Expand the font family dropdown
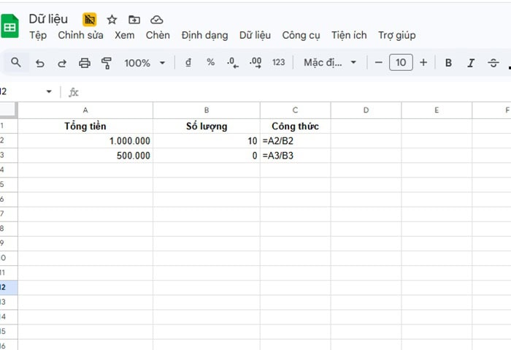This screenshot has height=350, width=511. coord(330,63)
